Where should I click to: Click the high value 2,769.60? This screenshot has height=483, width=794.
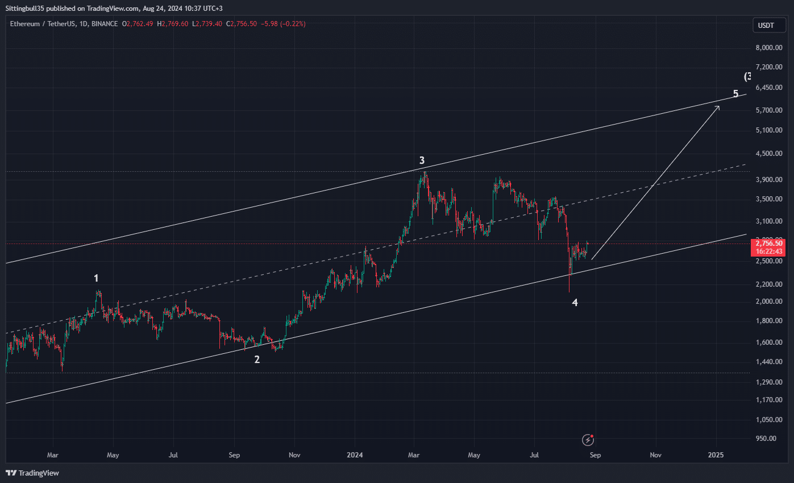(176, 24)
